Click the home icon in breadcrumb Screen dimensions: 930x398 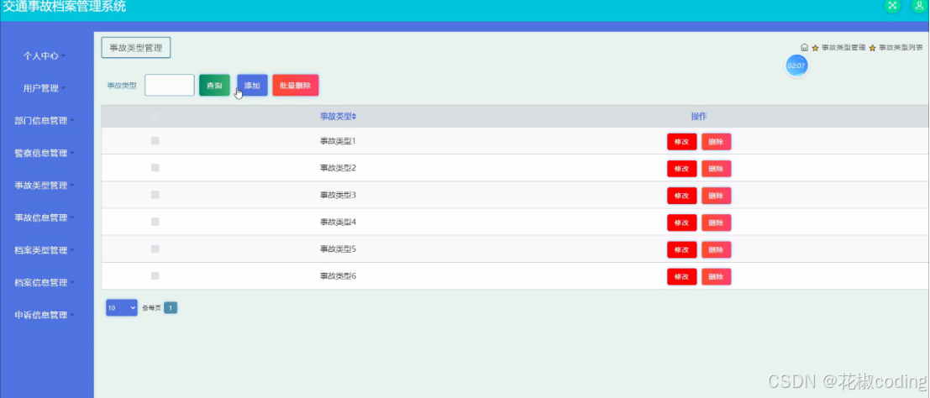pos(804,48)
